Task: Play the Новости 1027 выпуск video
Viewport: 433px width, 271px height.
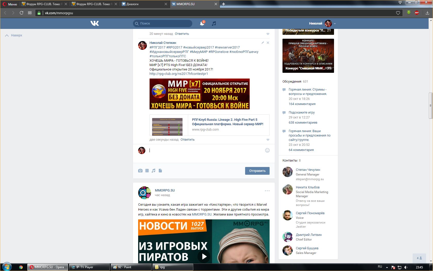Action: tap(204, 257)
